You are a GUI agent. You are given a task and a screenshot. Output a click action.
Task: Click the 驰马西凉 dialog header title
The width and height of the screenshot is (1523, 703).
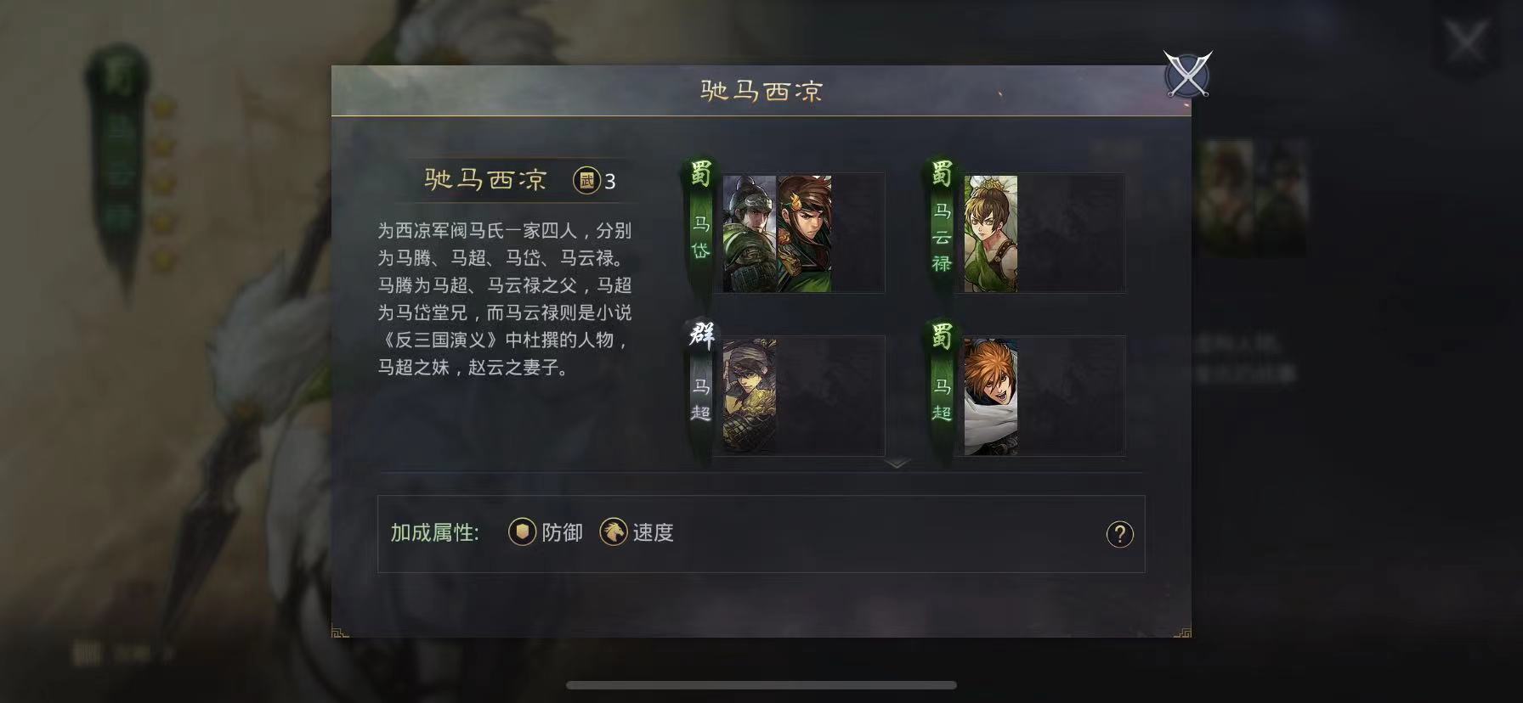pyautogui.click(x=761, y=91)
